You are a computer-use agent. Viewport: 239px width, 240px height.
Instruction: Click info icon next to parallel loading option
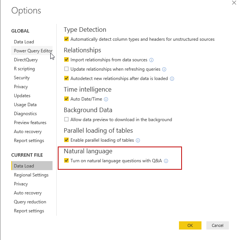[138, 140]
